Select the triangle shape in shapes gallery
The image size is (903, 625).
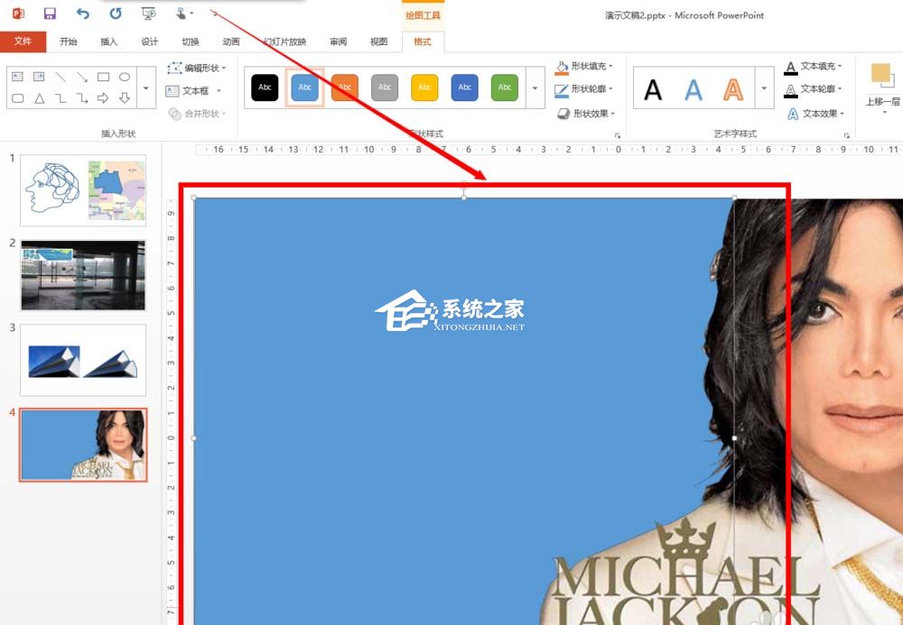[39, 98]
